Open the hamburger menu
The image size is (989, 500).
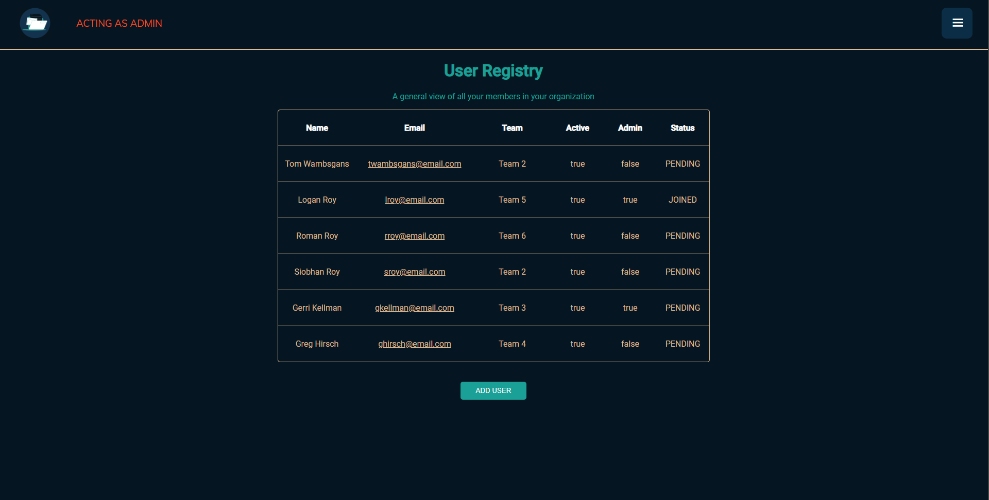tap(957, 23)
